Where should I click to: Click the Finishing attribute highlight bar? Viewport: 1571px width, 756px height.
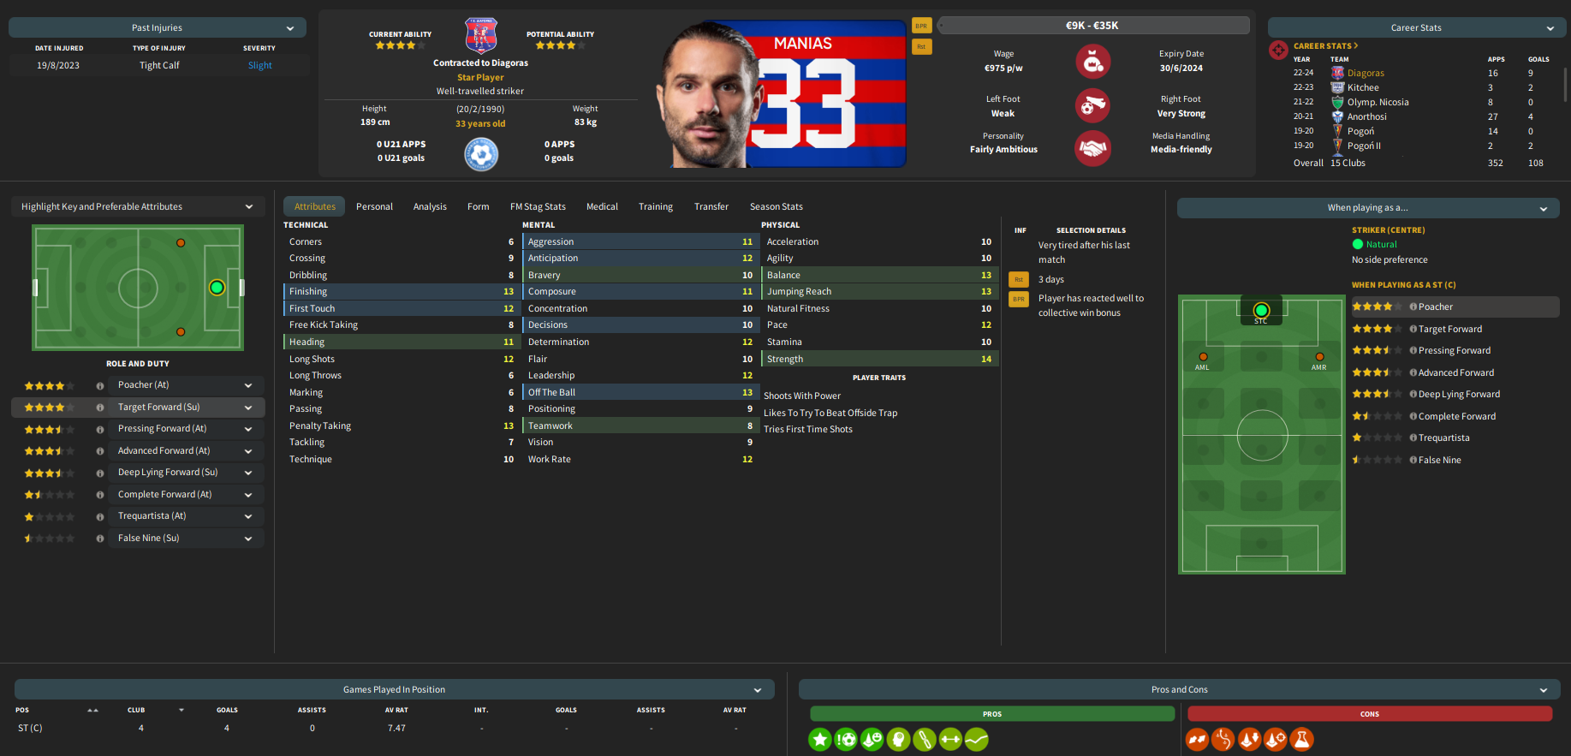(401, 291)
